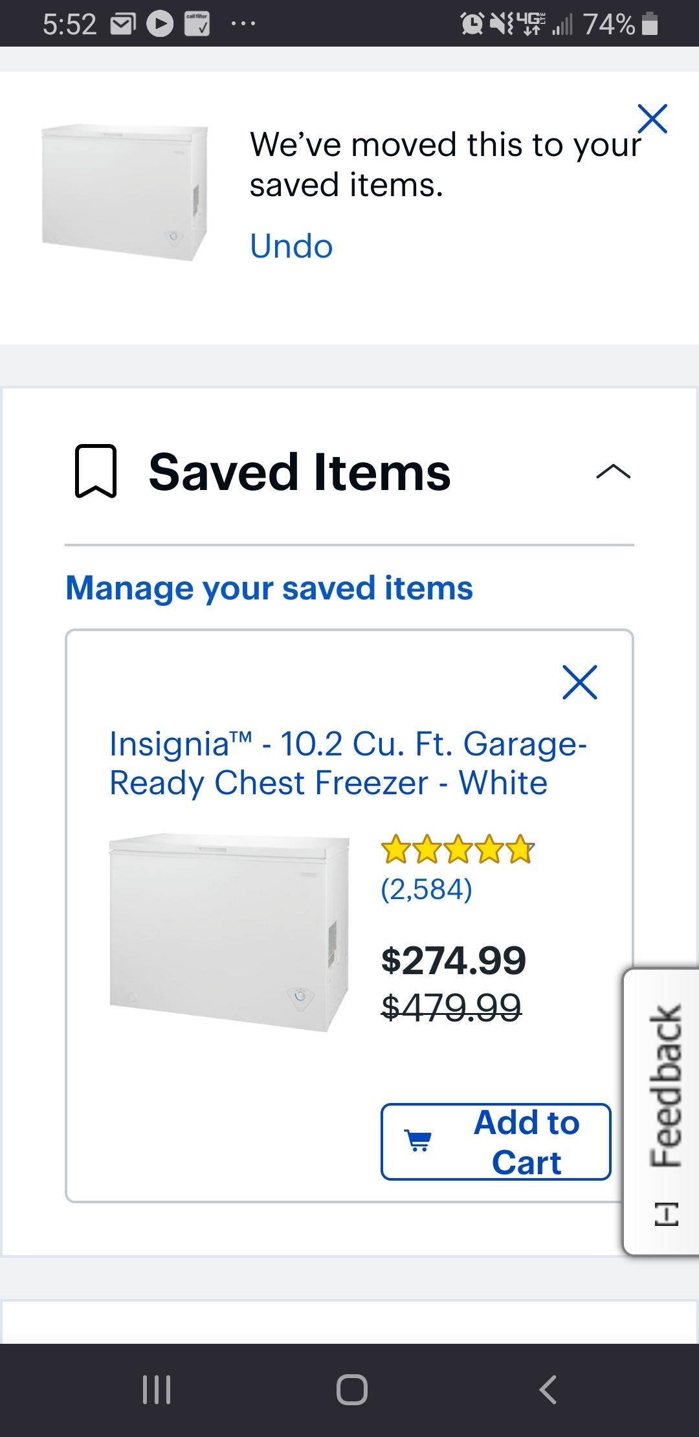This screenshot has width=699, height=1437.
Task: View the five-star rating
Action: click(x=458, y=850)
